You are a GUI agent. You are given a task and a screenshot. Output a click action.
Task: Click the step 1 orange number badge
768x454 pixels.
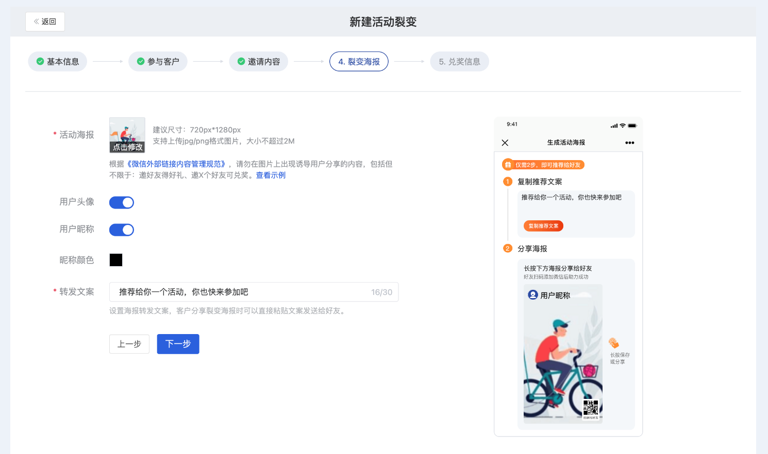pos(508,181)
